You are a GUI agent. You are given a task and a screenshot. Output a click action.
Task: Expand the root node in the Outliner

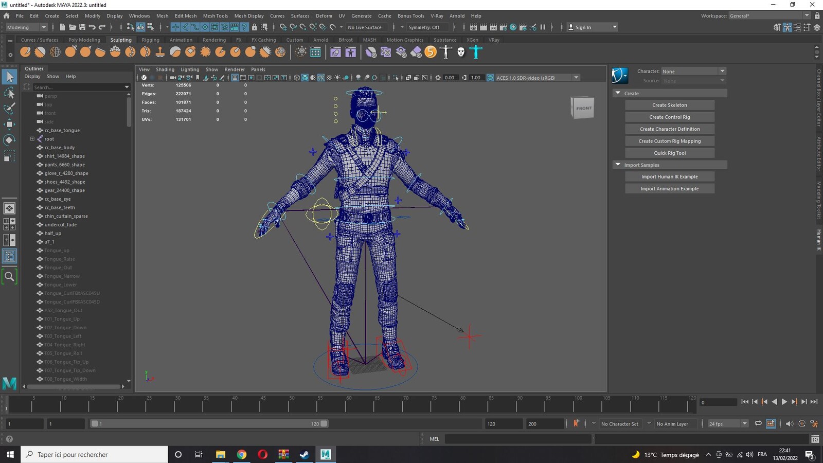[x=32, y=139]
